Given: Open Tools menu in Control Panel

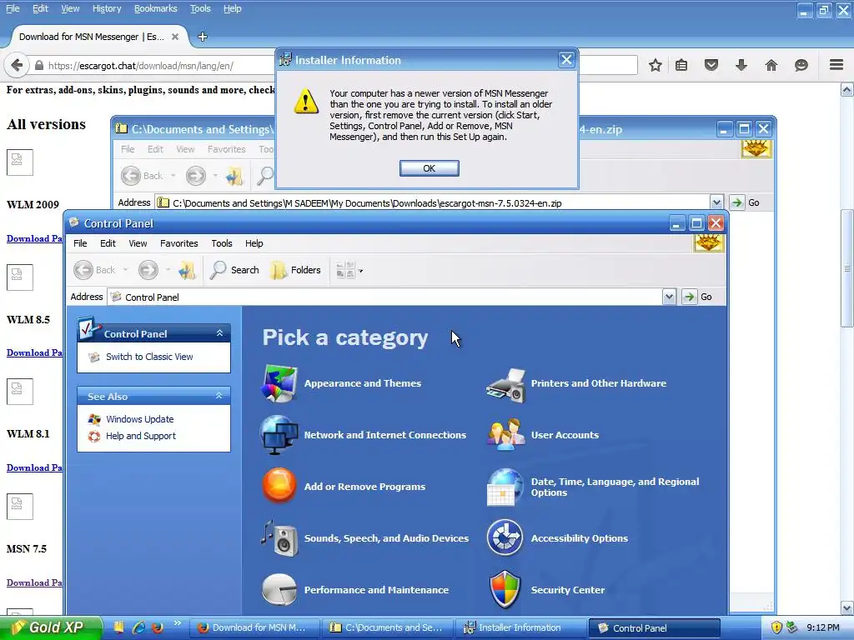Looking at the screenshot, I should pos(222,243).
